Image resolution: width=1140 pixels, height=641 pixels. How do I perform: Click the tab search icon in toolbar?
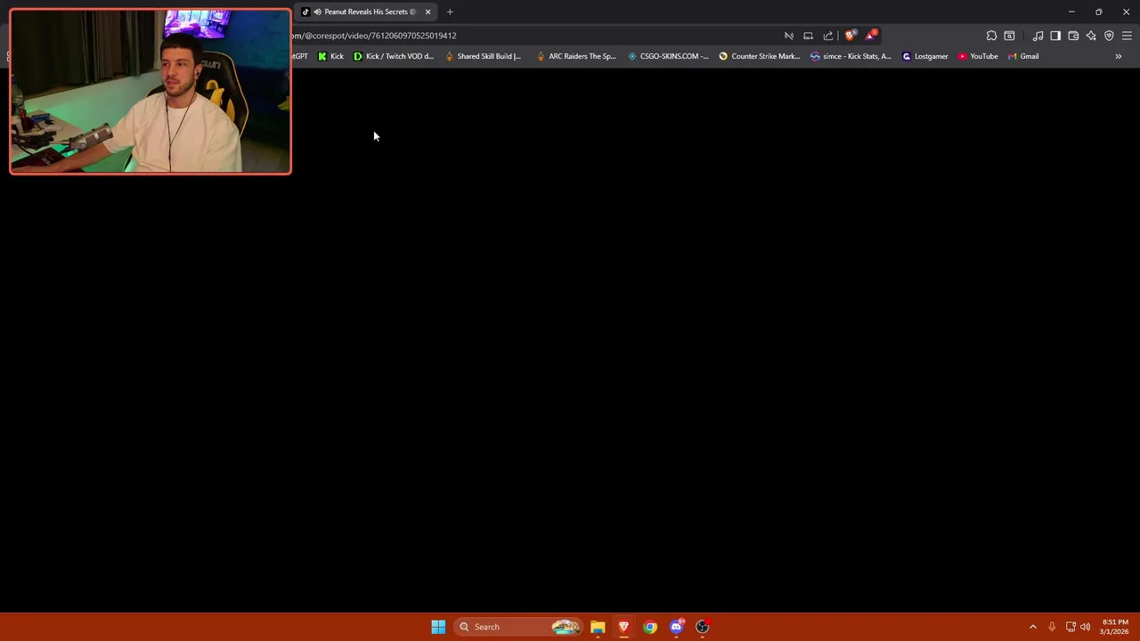(x=1009, y=36)
